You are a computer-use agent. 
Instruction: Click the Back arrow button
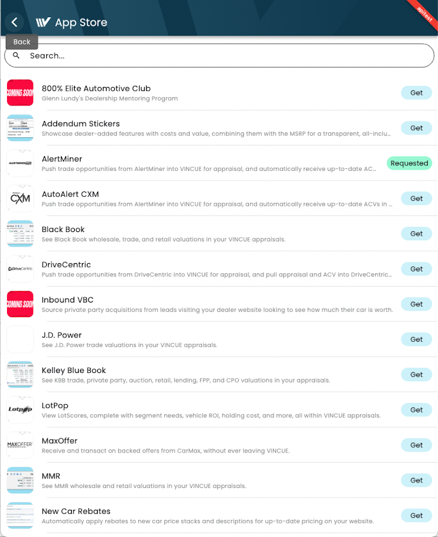(14, 22)
